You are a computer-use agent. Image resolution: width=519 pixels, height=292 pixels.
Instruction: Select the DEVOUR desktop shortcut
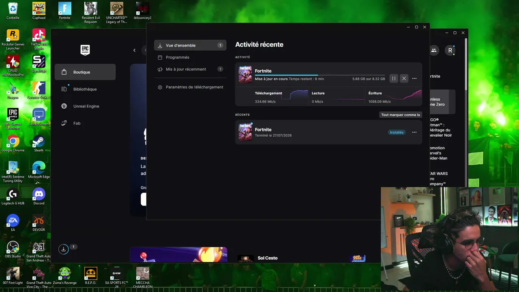pos(39,223)
